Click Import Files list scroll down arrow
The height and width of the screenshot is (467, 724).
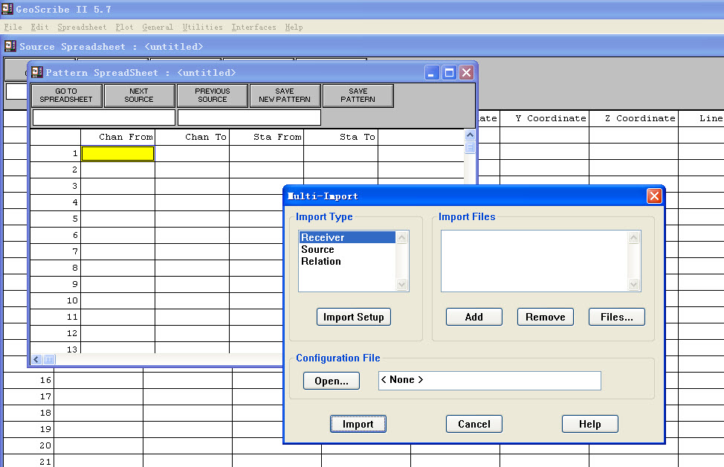(633, 285)
